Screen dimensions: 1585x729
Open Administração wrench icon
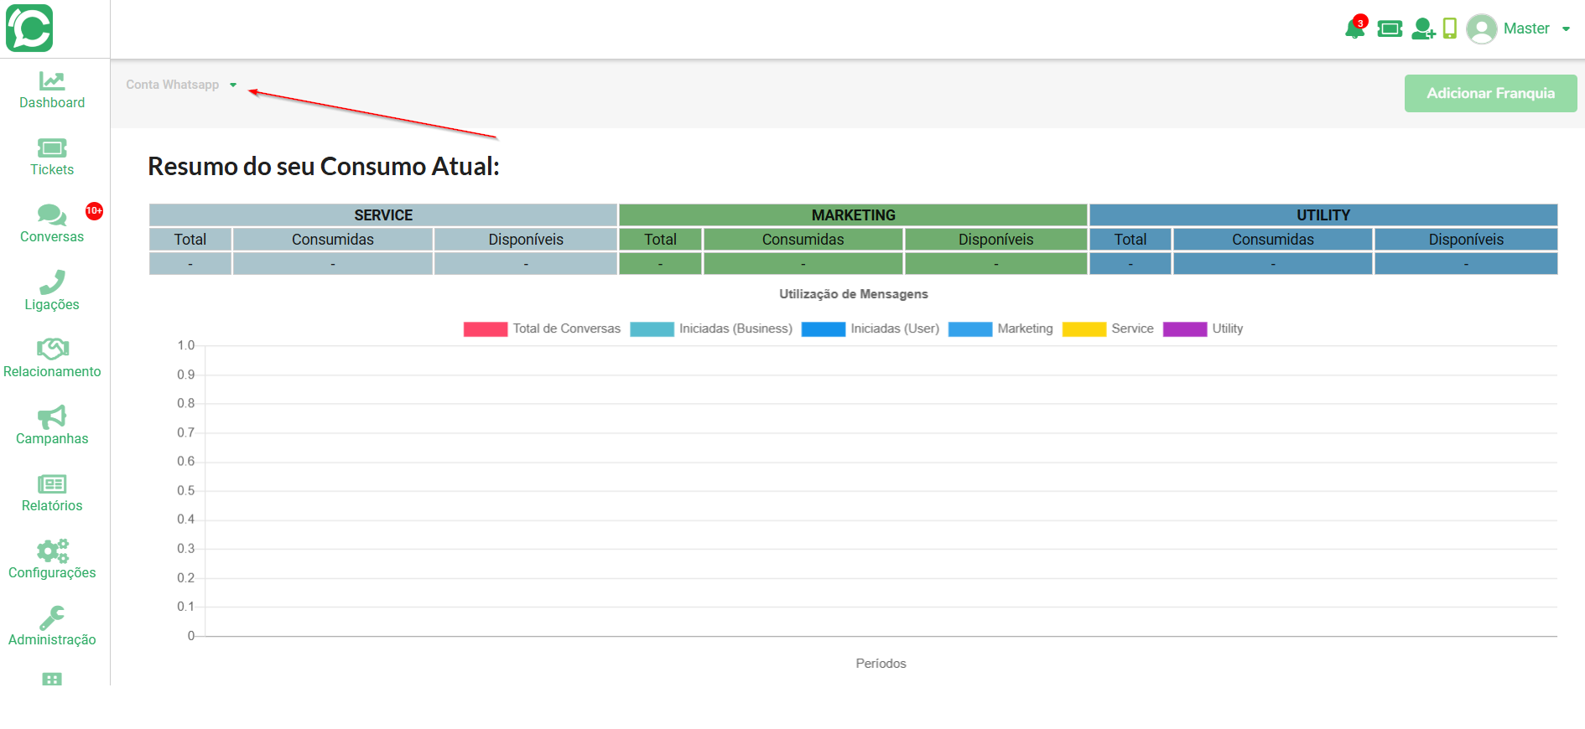(52, 618)
